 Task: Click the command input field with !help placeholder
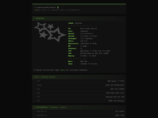coord(80,10)
